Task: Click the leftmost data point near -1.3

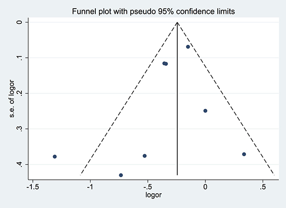Action: [x=55, y=156]
